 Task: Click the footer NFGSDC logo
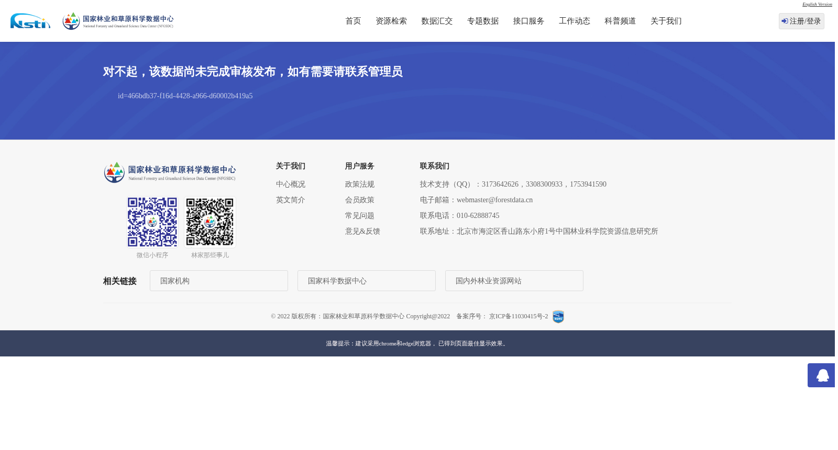pos(170,172)
